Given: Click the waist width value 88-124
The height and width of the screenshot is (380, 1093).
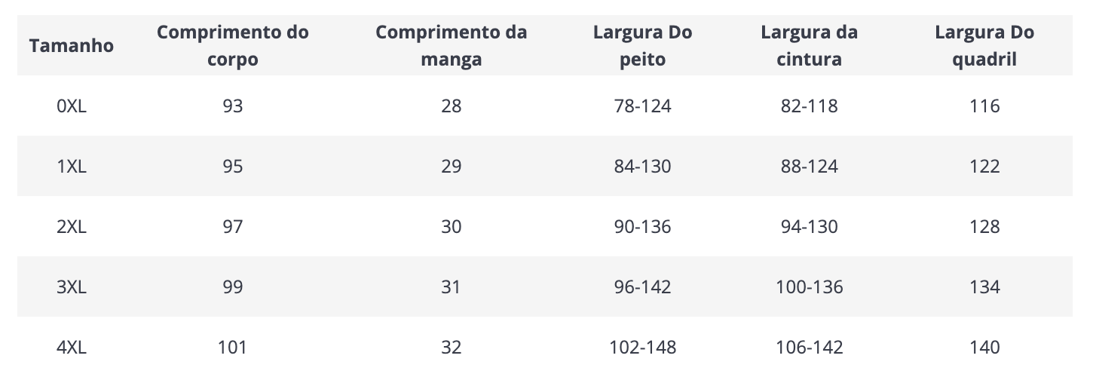Looking at the screenshot, I should coord(810,167).
